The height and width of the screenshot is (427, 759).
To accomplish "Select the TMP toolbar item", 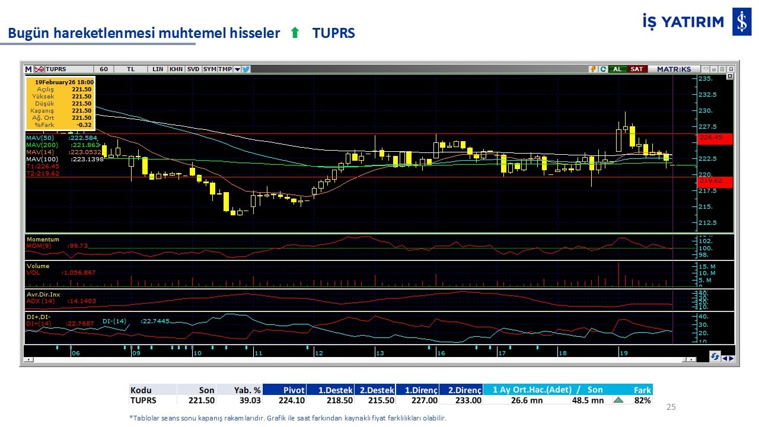I will [x=225, y=69].
